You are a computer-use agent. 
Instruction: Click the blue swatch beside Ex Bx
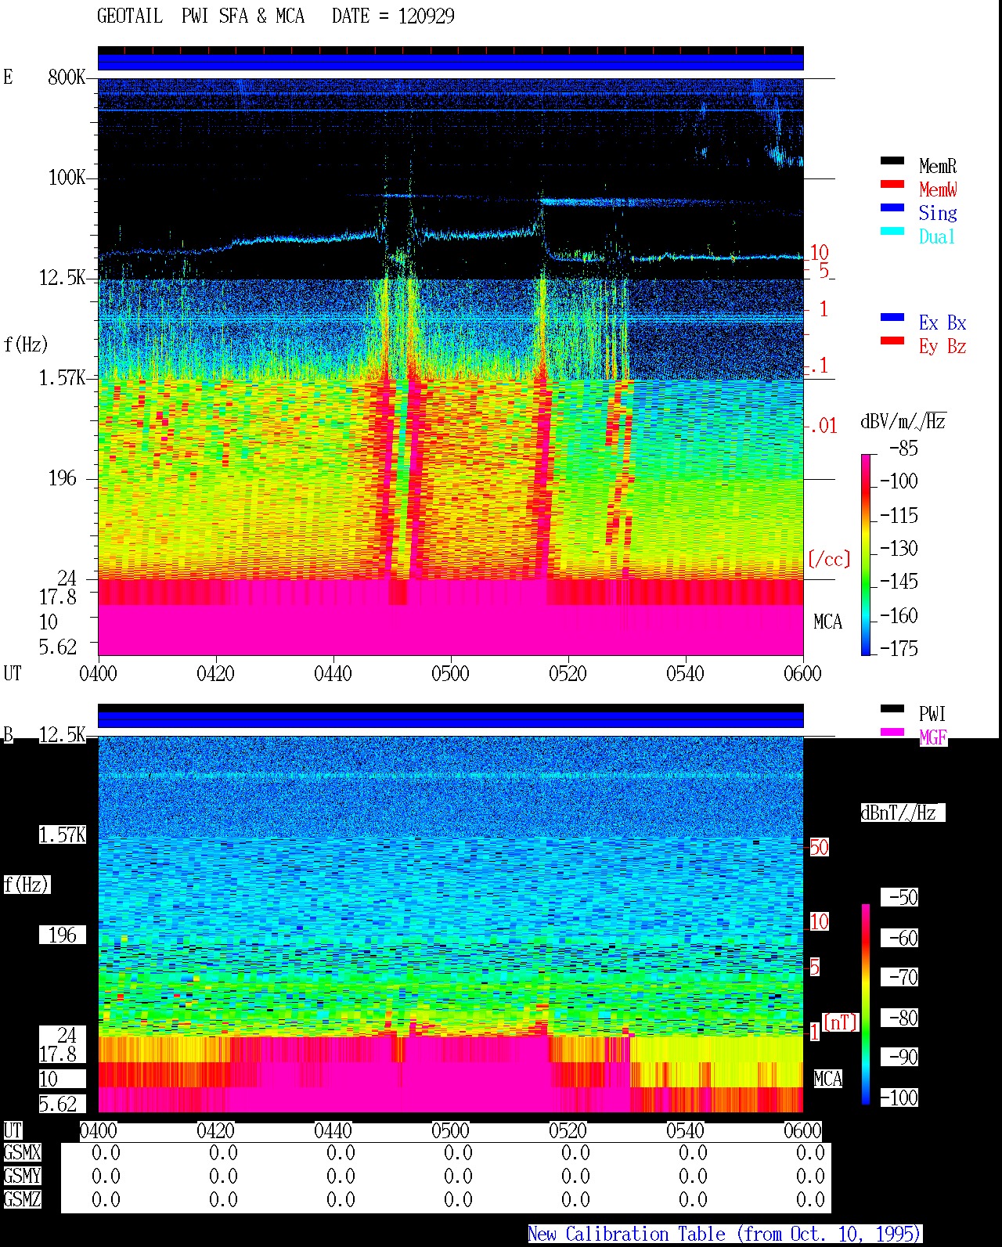point(892,318)
